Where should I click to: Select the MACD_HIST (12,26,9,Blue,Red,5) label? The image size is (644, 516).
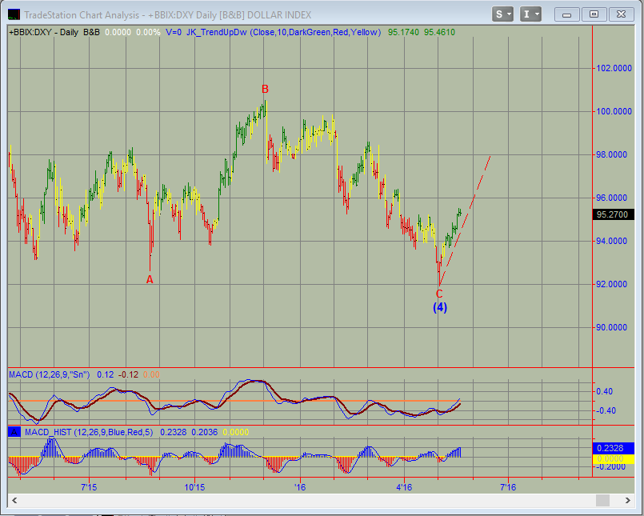[89, 432]
